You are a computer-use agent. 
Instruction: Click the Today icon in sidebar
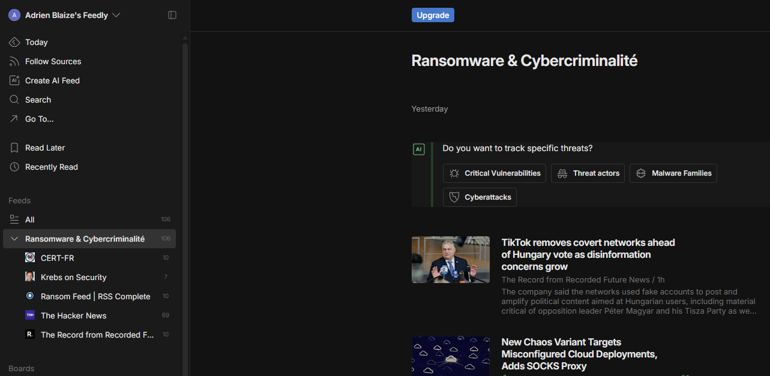[14, 42]
